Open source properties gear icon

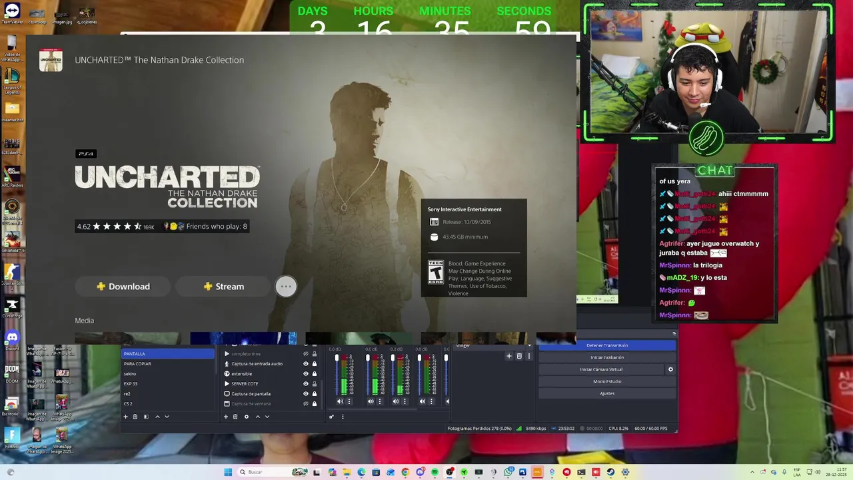point(247,417)
